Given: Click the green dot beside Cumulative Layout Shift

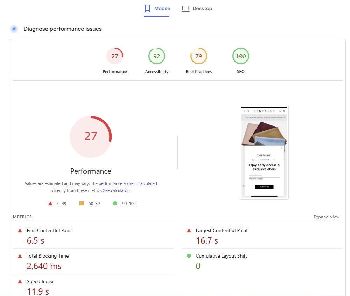Looking at the screenshot, I should tap(189, 256).
